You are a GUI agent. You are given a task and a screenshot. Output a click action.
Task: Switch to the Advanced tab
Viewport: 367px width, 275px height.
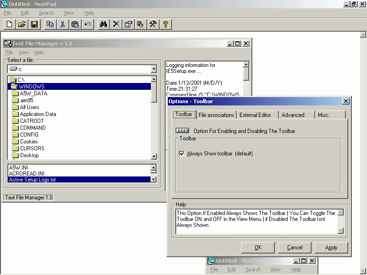coord(293,115)
